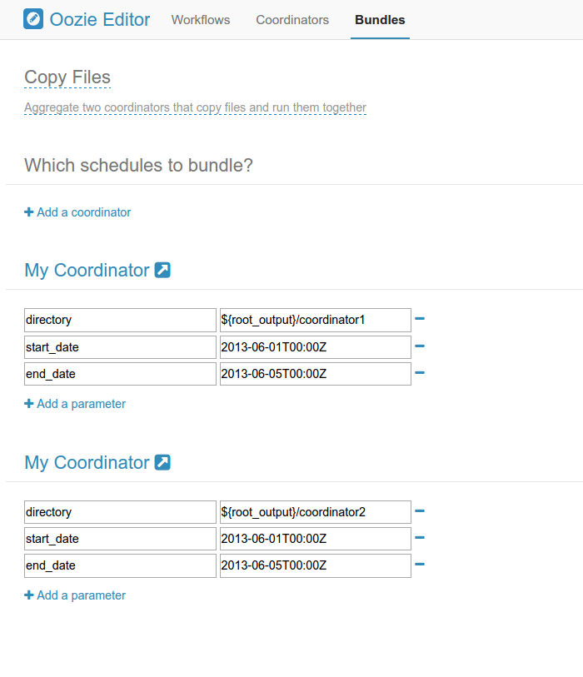
Task: Click first coordinator's directory name field
Action: [120, 320]
